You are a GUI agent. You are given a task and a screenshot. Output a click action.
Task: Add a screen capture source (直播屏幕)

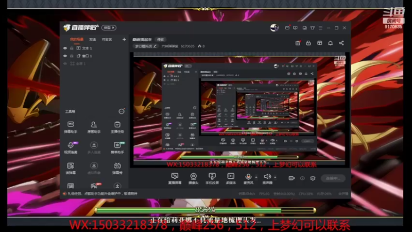(x=175, y=178)
